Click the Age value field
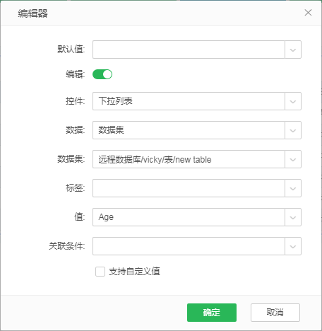Screen dimensions: 322x331 (189, 217)
